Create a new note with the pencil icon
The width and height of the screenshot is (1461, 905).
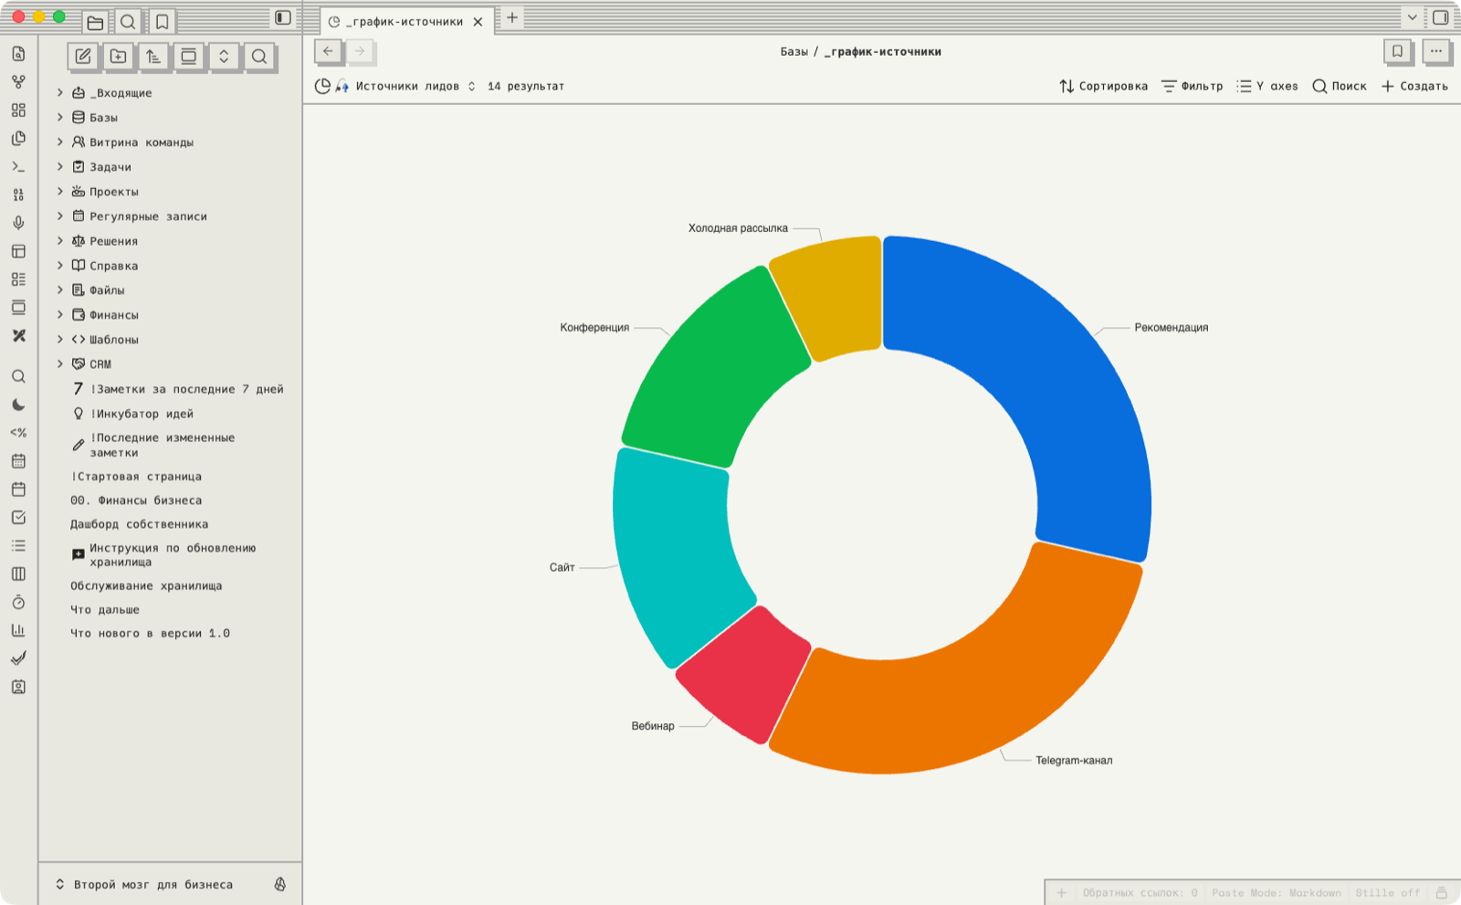coord(83,57)
